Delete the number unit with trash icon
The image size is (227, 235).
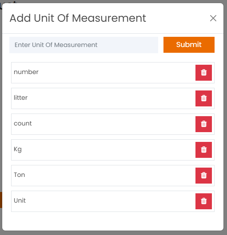(x=203, y=73)
